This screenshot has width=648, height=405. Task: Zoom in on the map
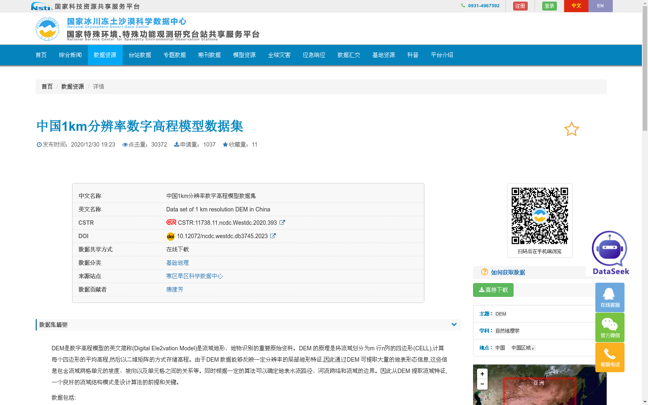tap(482, 374)
